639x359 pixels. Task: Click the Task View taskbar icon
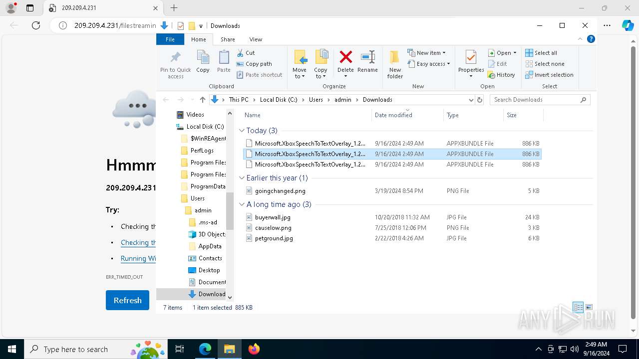[180, 349]
